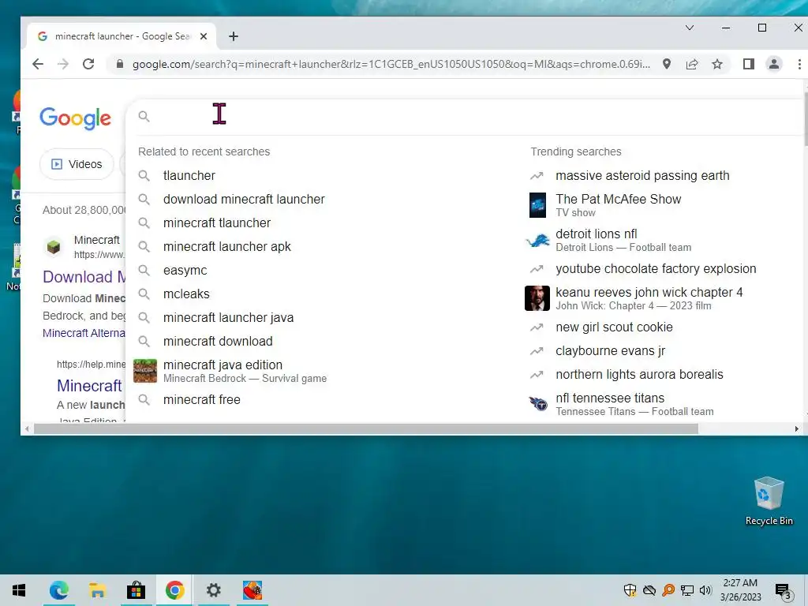Image resolution: width=808 pixels, height=606 pixels.
Task: Open the Minecraft Alternative sublink
Action: (x=84, y=333)
